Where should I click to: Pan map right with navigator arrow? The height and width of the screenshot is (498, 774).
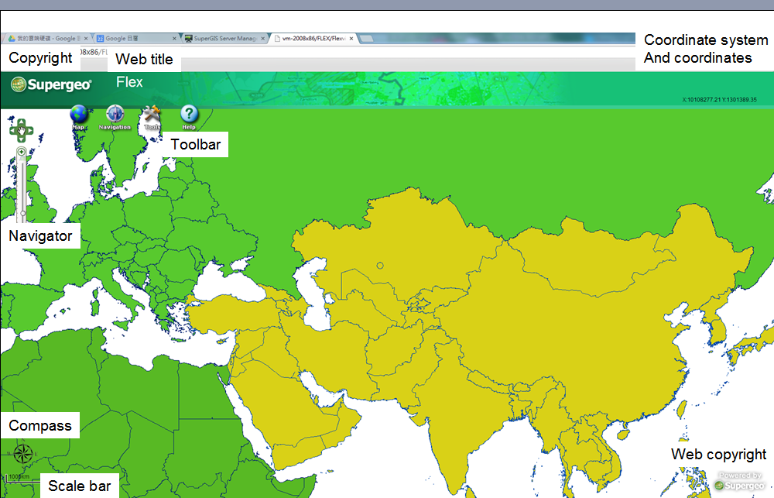pos(30,129)
